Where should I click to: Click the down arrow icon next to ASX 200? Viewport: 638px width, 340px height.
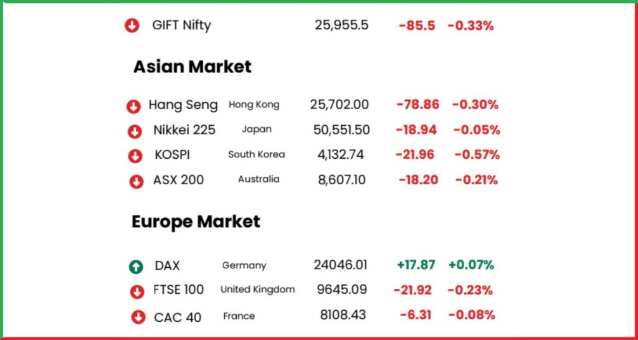(136, 181)
